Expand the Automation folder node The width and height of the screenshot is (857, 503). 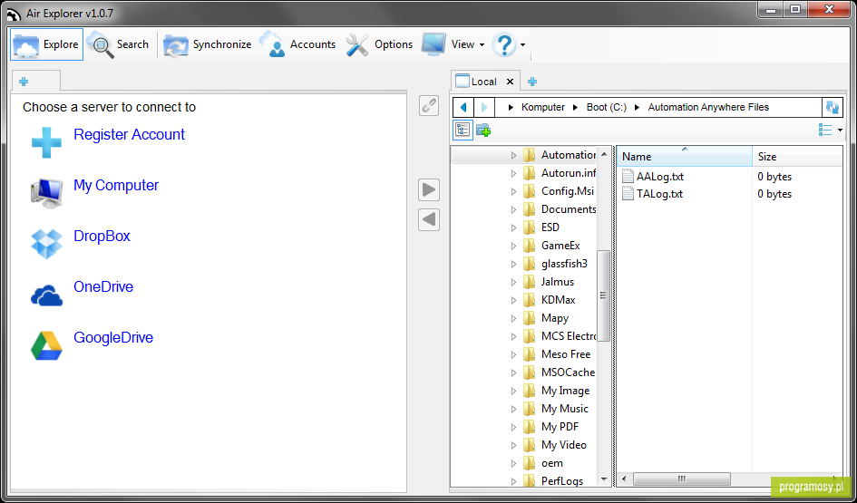[x=513, y=156]
